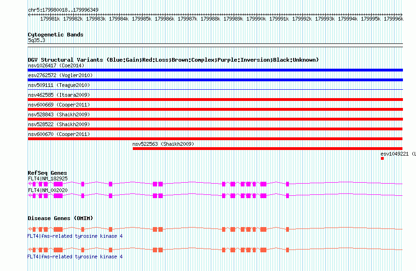Click the 5q35.3 cytogenetic band bar
416x271 pixels.
pos(215,45)
